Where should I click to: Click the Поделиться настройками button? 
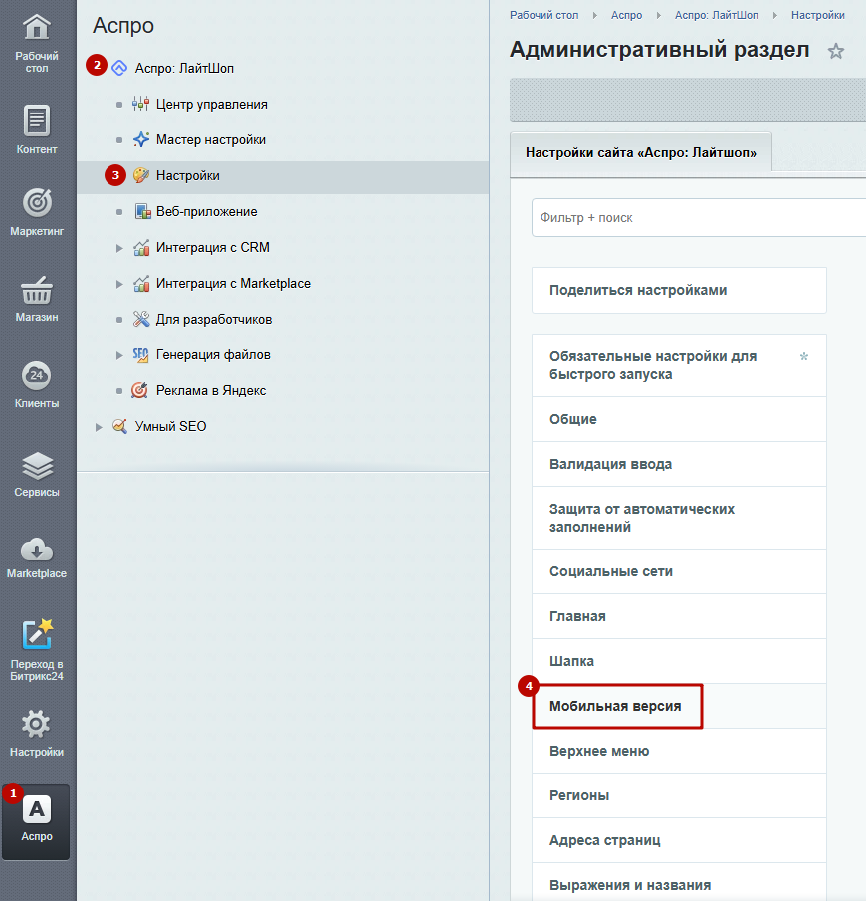(x=679, y=290)
